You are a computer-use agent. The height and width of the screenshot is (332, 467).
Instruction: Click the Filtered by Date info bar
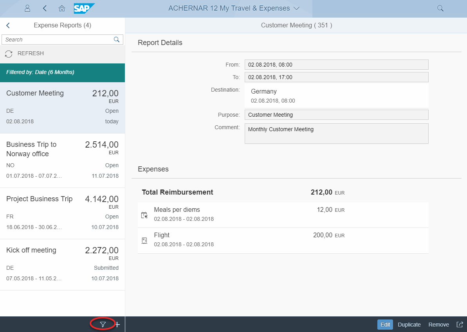(62, 72)
